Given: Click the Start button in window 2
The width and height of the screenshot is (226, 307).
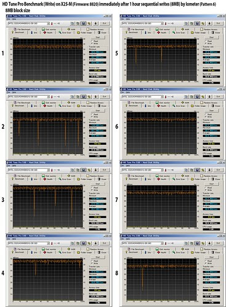Looking at the screenshot, I should (x=98, y=111).
